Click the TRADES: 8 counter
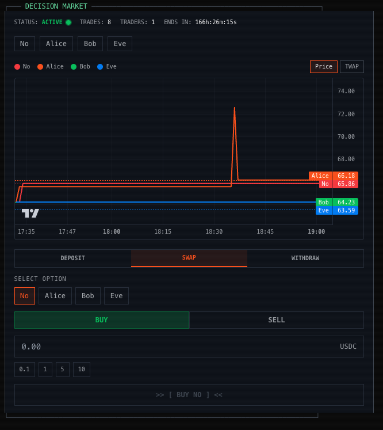The width and height of the screenshot is (383, 430). coord(95,22)
